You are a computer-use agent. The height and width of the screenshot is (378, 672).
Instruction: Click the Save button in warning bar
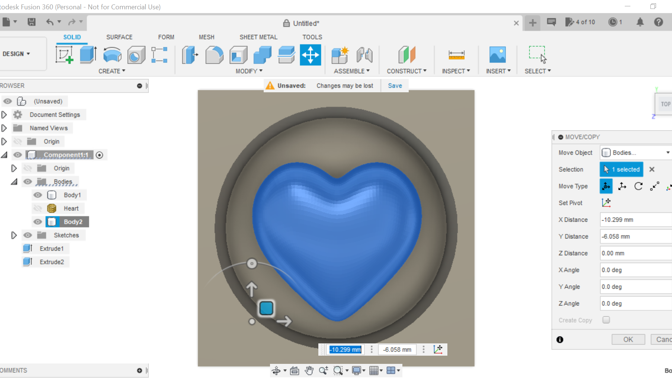tap(395, 86)
